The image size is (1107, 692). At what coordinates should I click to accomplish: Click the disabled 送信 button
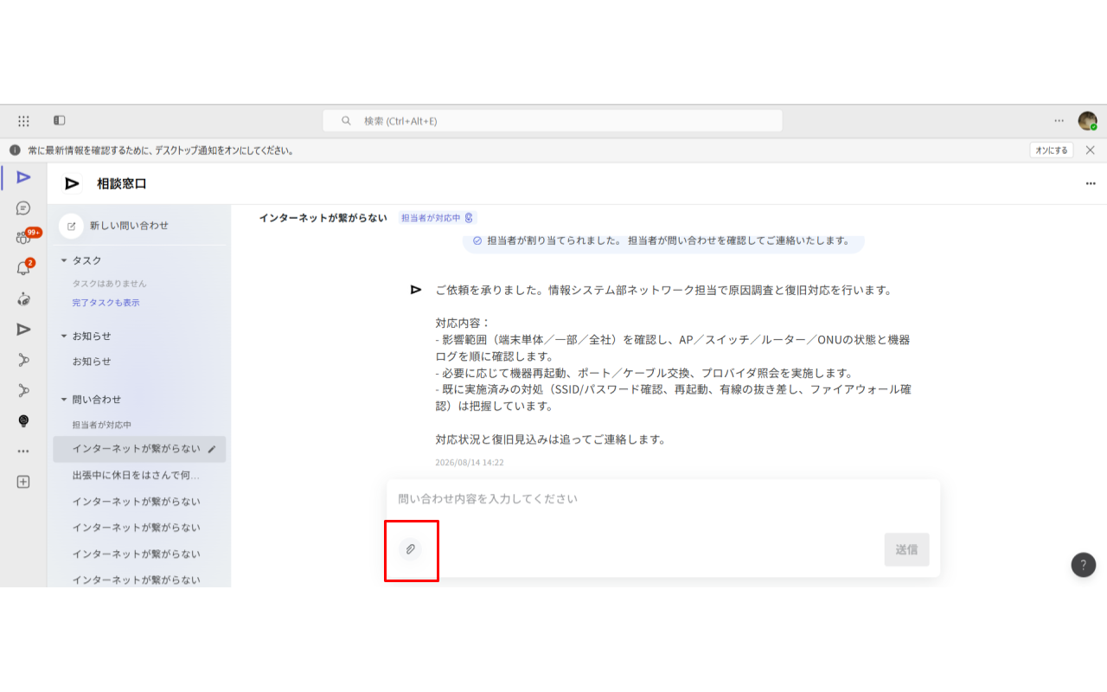pos(906,549)
